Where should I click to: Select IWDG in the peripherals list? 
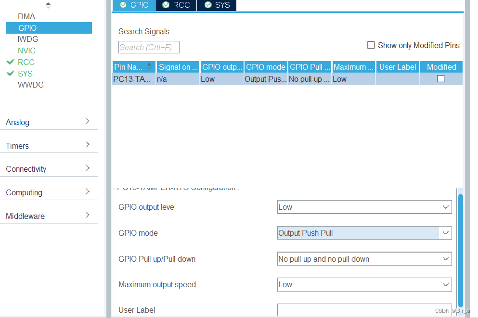click(x=28, y=39)
